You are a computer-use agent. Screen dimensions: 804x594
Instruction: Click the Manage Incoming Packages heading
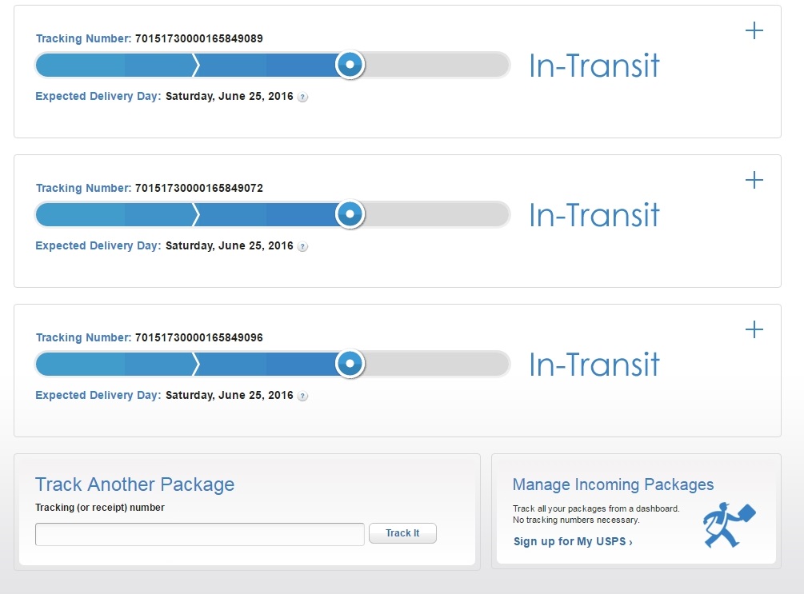coord(613,484)
